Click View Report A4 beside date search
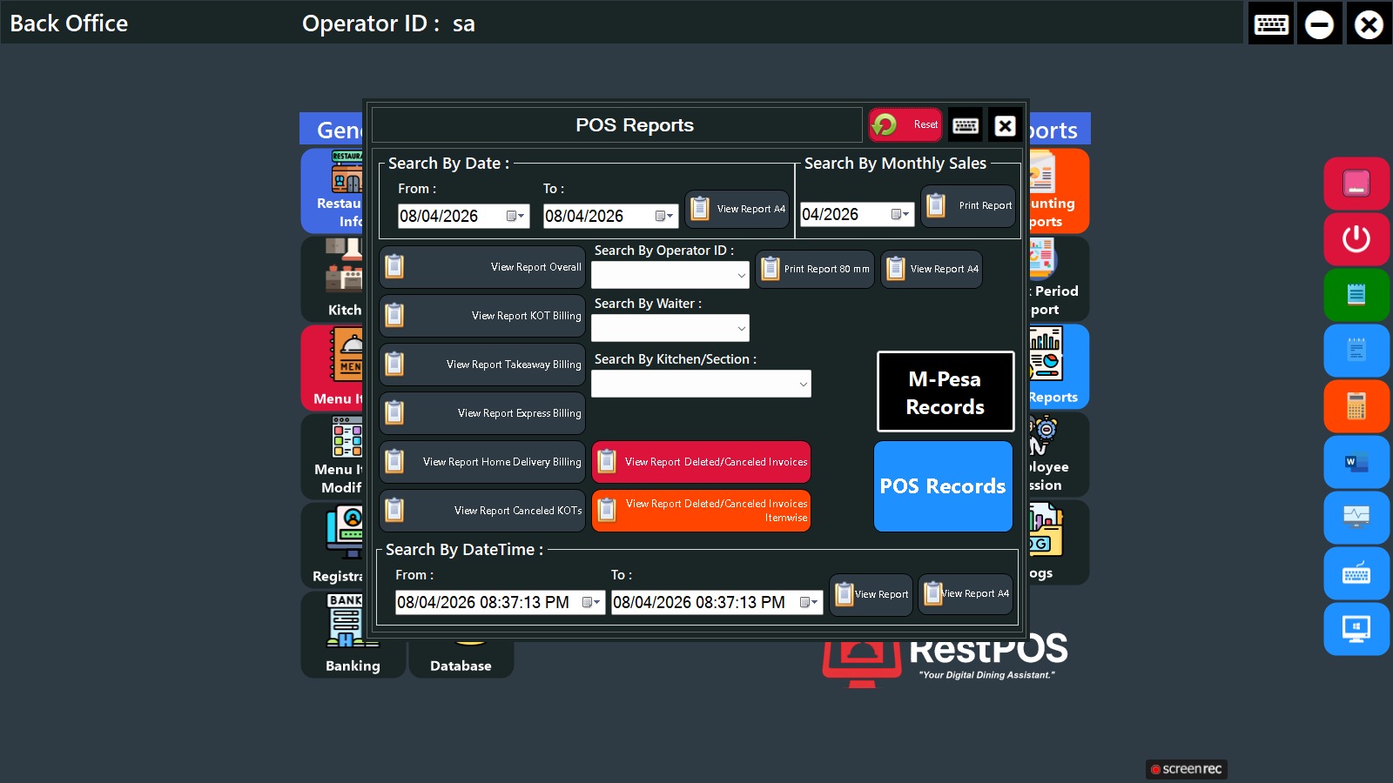 [x=737, y=209]
